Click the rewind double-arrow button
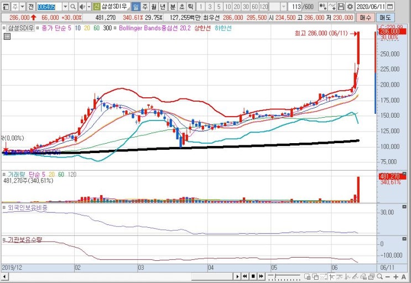 click(x=245, y=276)
